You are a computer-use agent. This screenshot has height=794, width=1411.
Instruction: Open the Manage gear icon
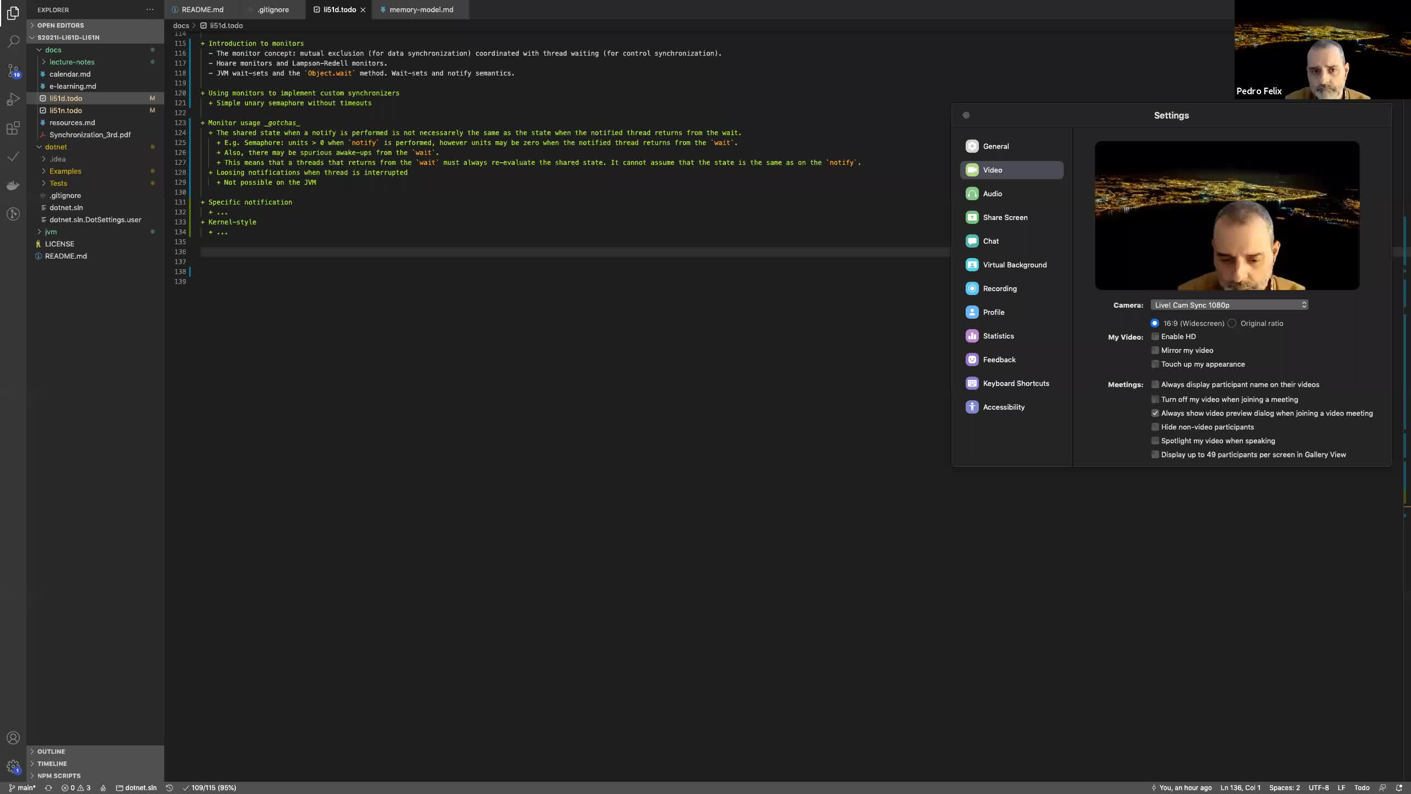coord(13,766)
